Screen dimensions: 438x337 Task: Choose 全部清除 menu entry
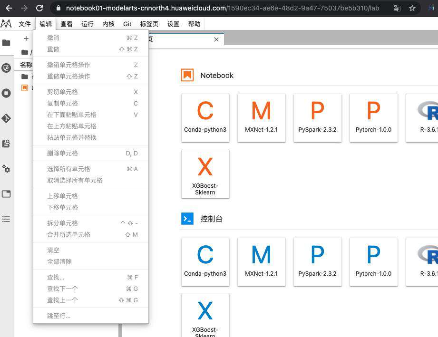[x=91, y=261]
